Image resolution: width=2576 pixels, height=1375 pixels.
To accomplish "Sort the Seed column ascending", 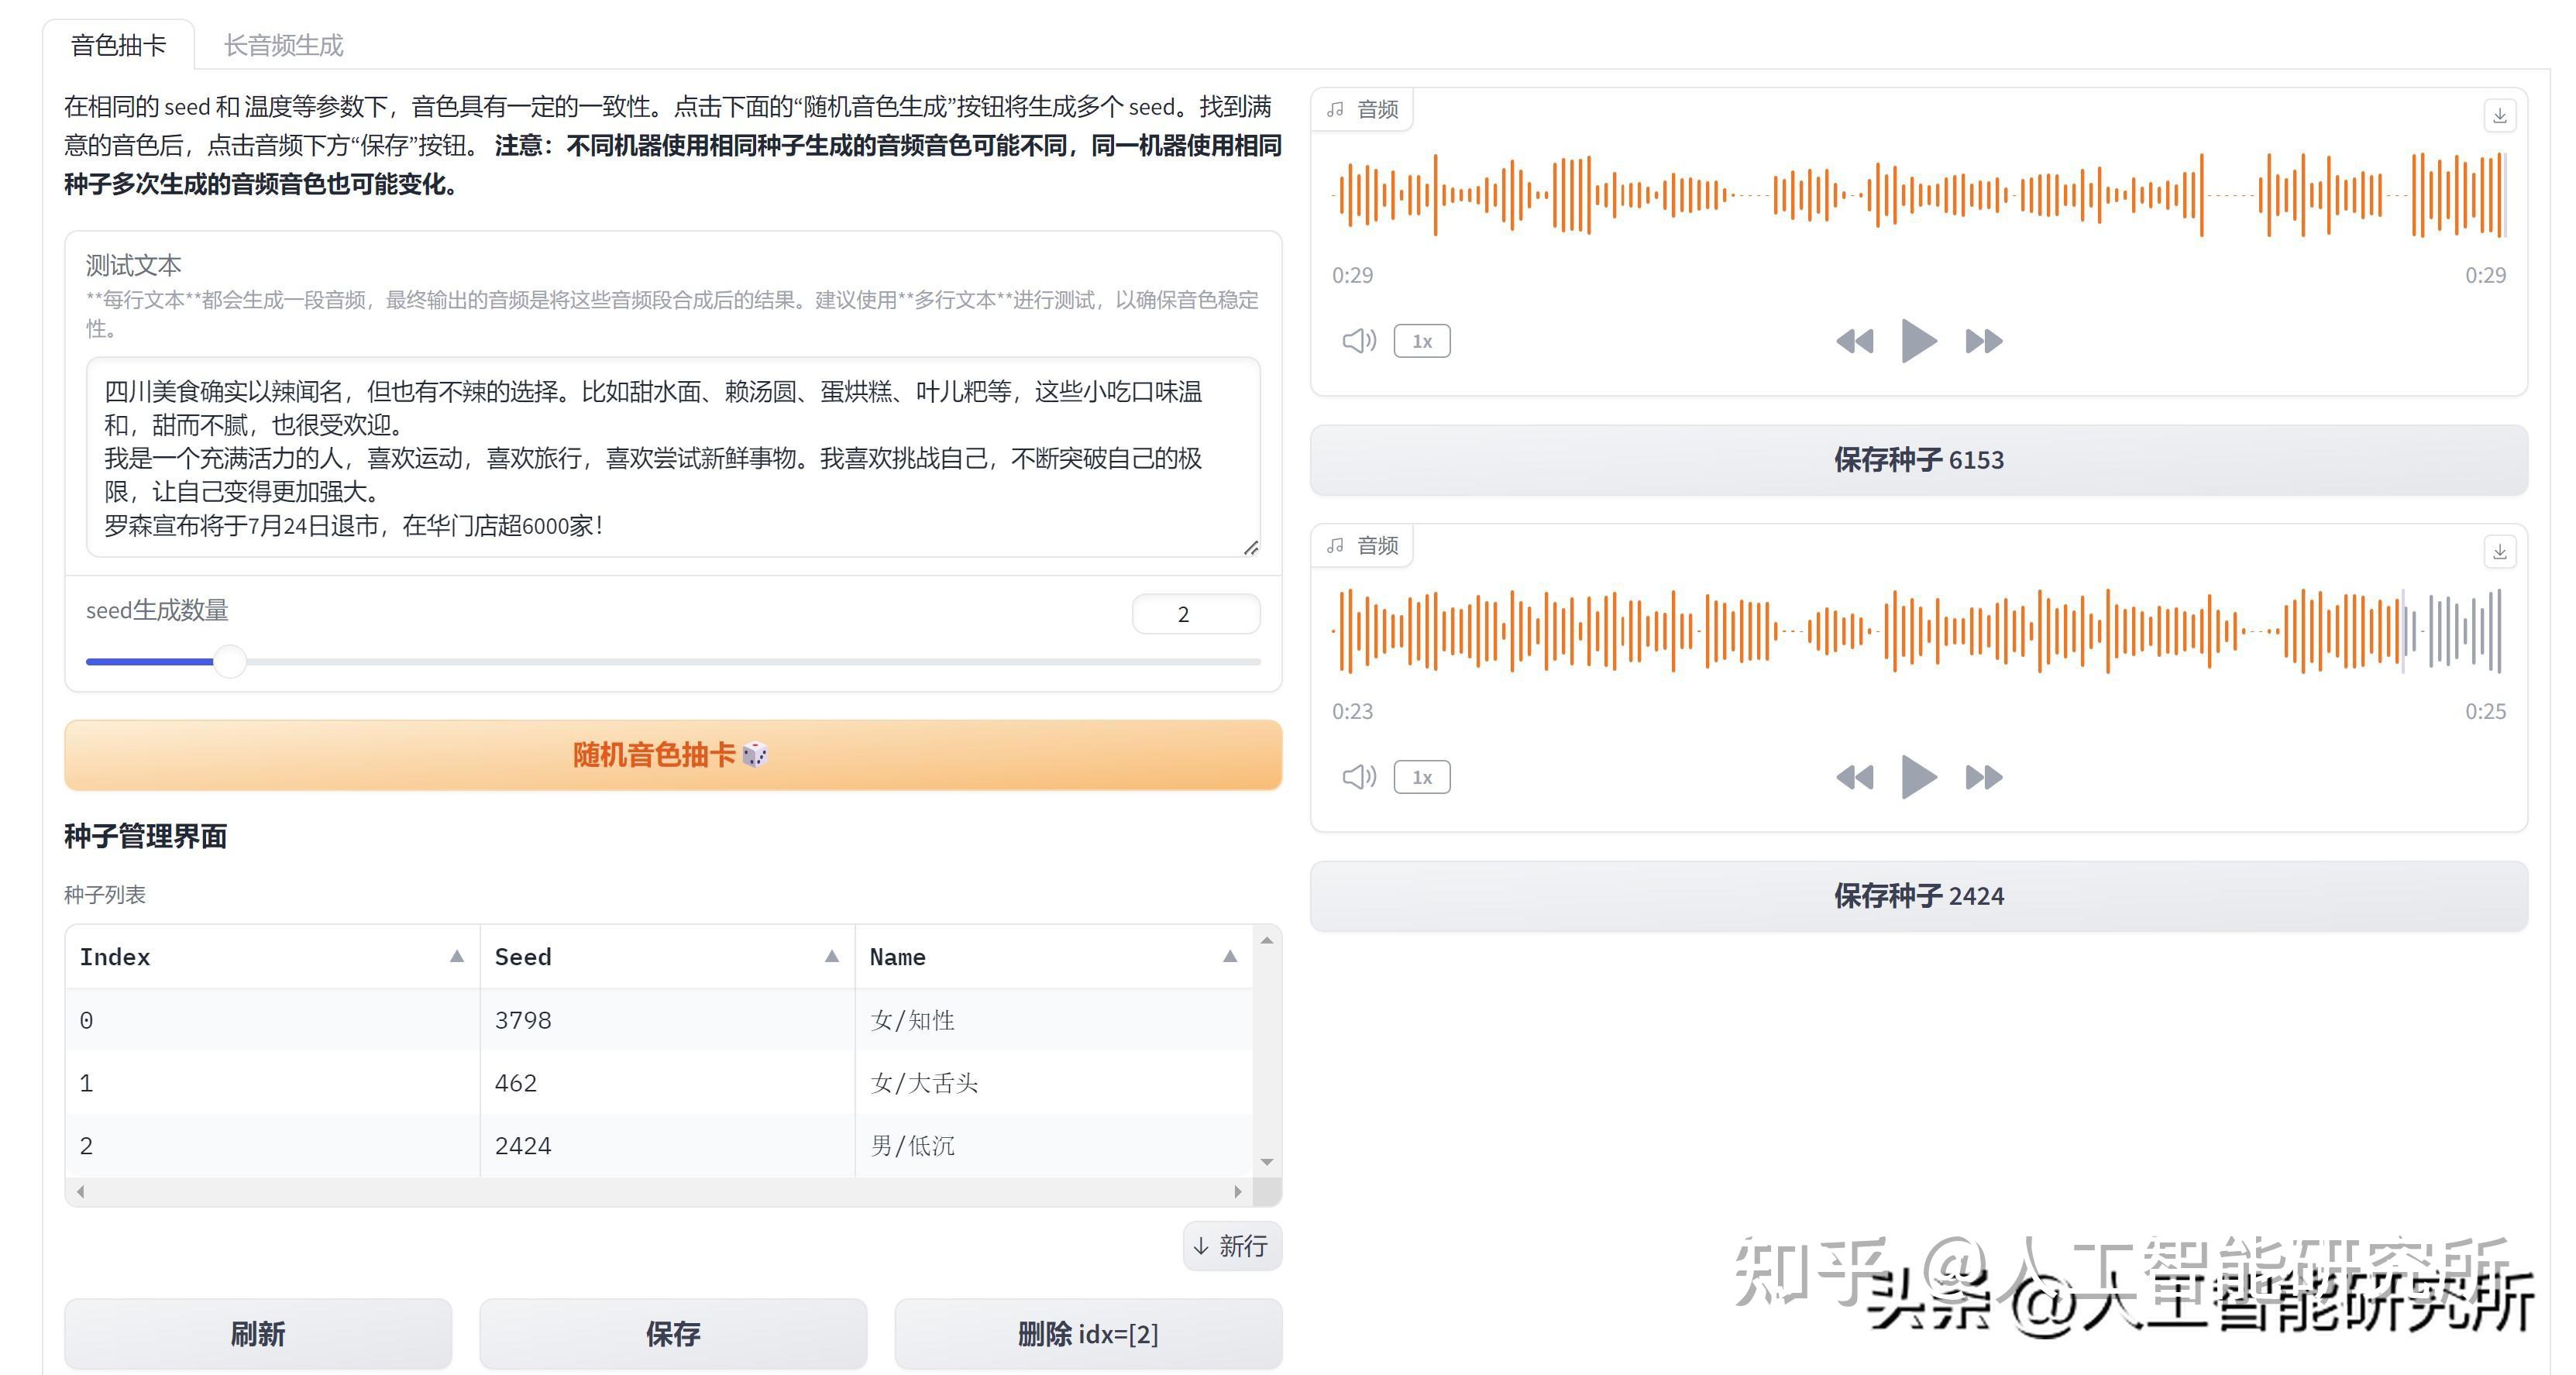I will click(x=833, y=956).
